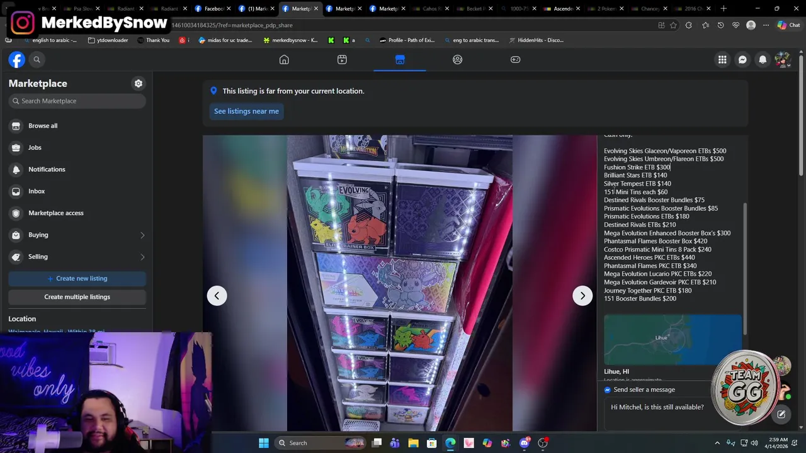Click Create new listing button
The image size is (806, 453).
(77, 278)
